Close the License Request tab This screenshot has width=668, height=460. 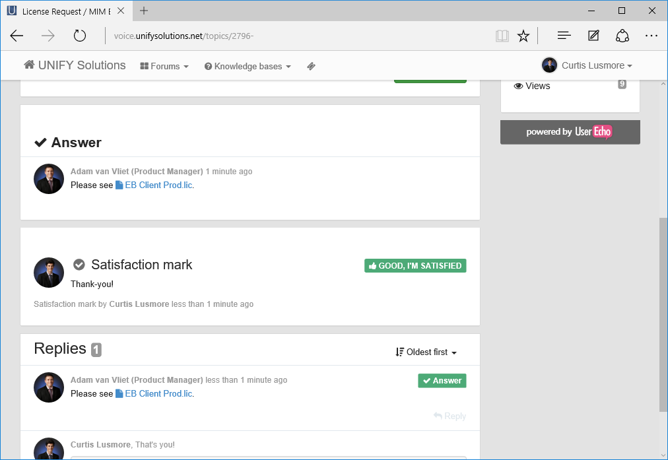(121, 11)
